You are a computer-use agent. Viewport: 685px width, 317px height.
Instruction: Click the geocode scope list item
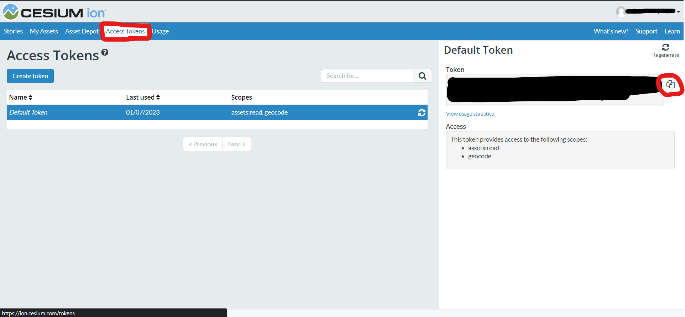click(x=480, y=156)
